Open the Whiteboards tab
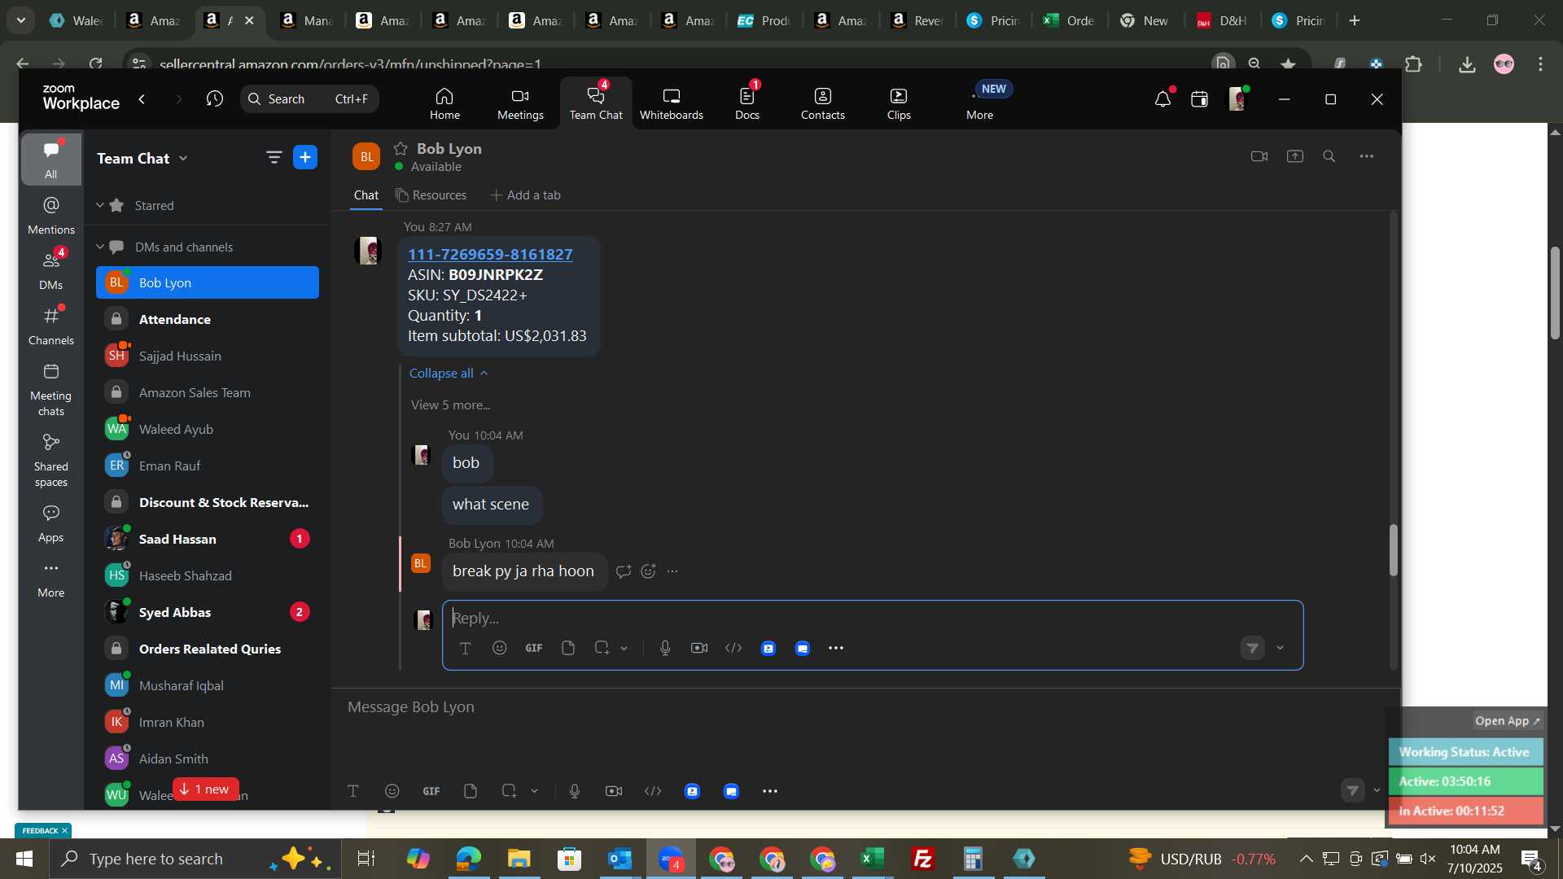 (671, 103)
